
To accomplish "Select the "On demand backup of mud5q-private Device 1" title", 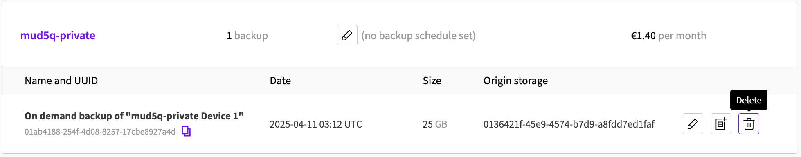I will pos(134,116).
